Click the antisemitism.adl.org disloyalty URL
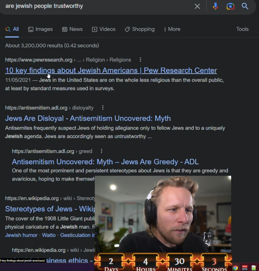Screen dimensions: 259x271 49,108
